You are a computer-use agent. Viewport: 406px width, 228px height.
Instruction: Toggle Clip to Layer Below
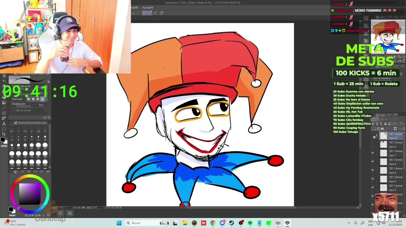click(373, 124)
